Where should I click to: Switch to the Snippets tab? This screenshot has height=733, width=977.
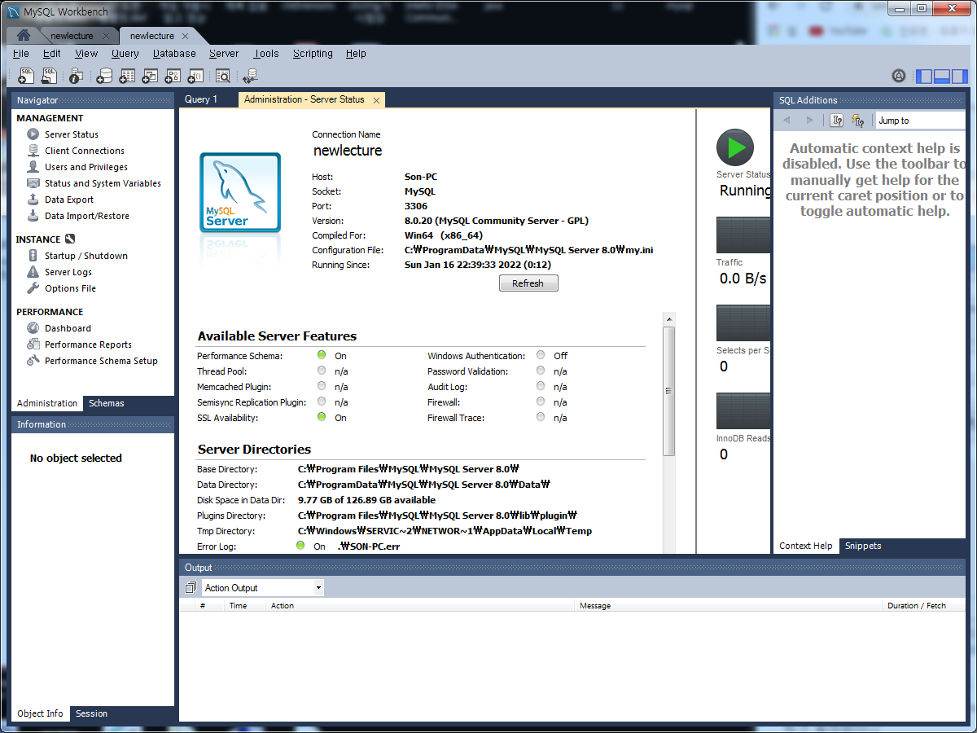click(863, 546)
